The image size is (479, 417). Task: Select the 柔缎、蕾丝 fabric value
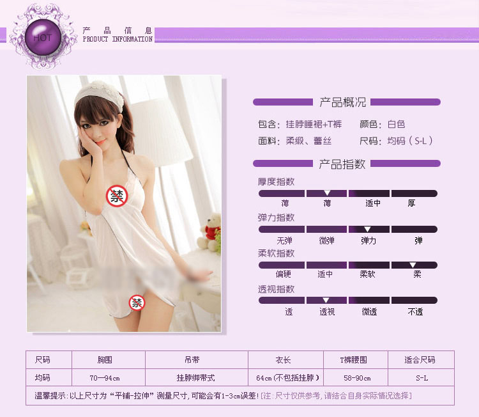pyautogui.click(x=308, y=141)
